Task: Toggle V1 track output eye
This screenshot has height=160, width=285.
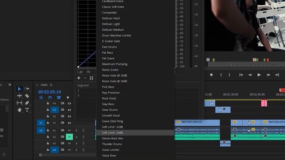Action: (69, 123)
